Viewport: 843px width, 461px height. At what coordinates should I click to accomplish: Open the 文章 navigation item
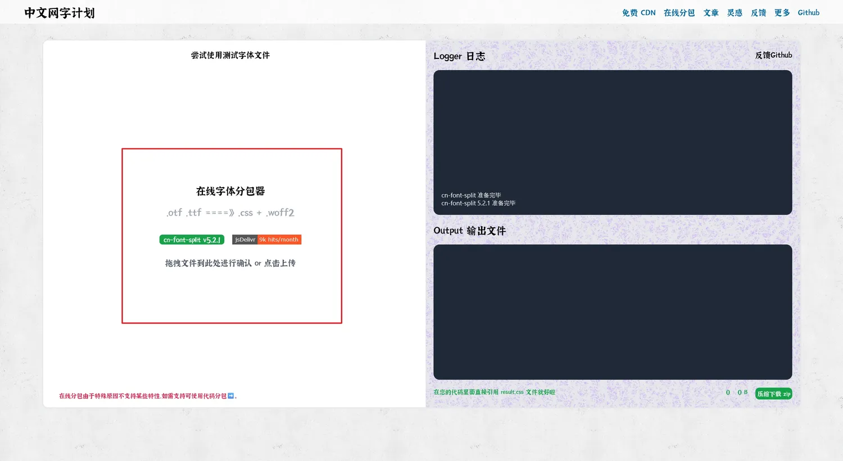(x=711, y=13)
